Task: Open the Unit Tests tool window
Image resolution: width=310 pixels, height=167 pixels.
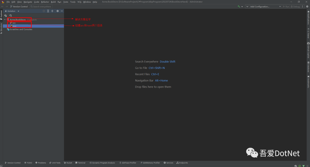Action: pos(55,163)
